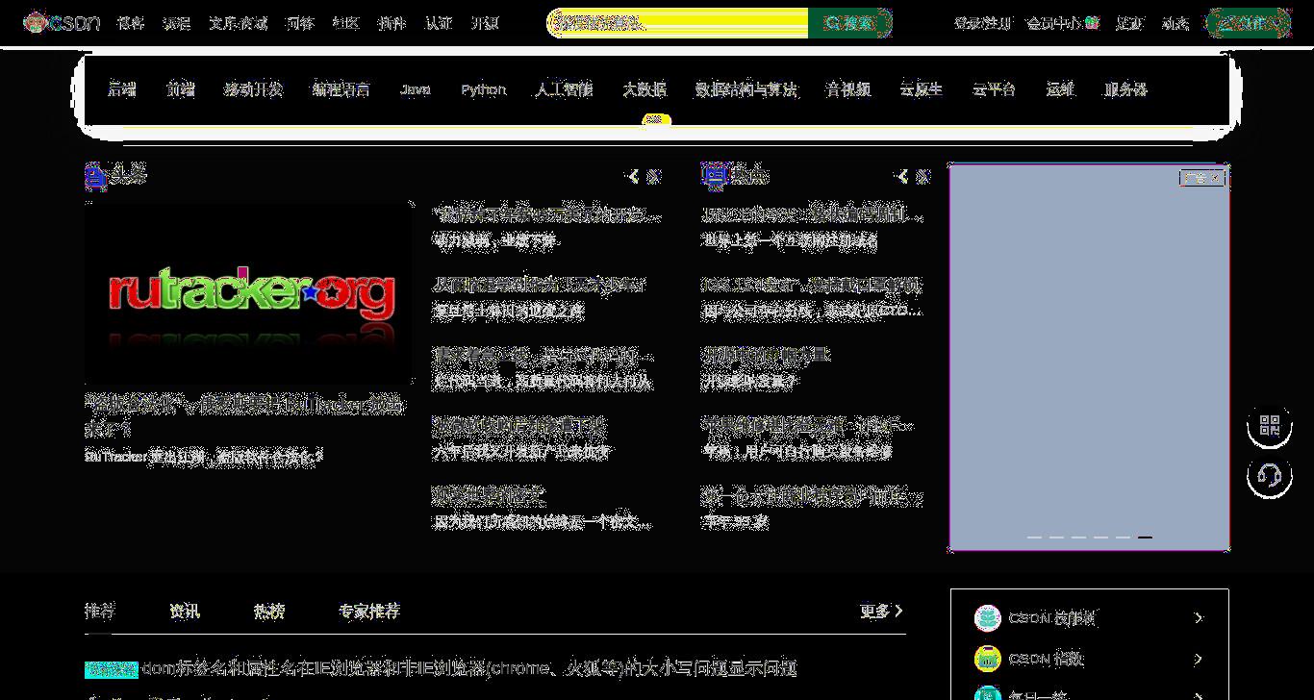
Task: Click the 头条 section icon
Action: [95, 175]
